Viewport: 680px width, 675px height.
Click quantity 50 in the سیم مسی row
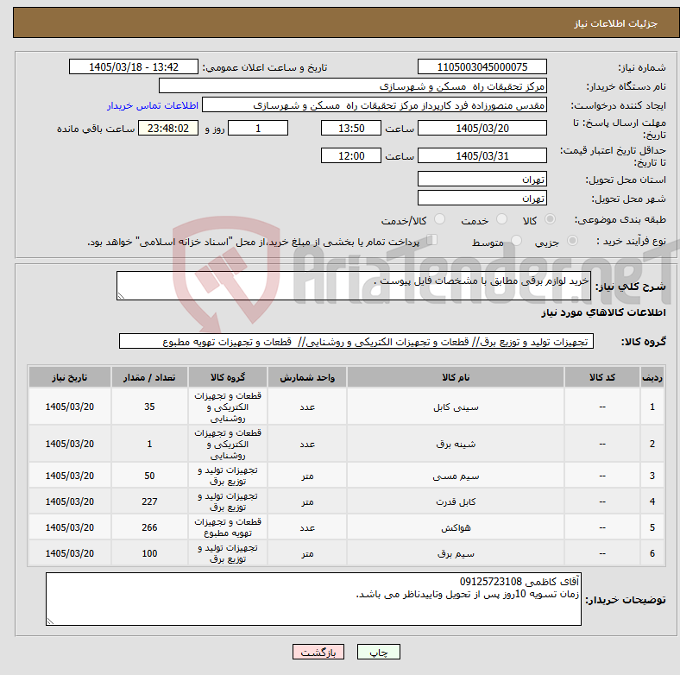[x=149, y=476]
